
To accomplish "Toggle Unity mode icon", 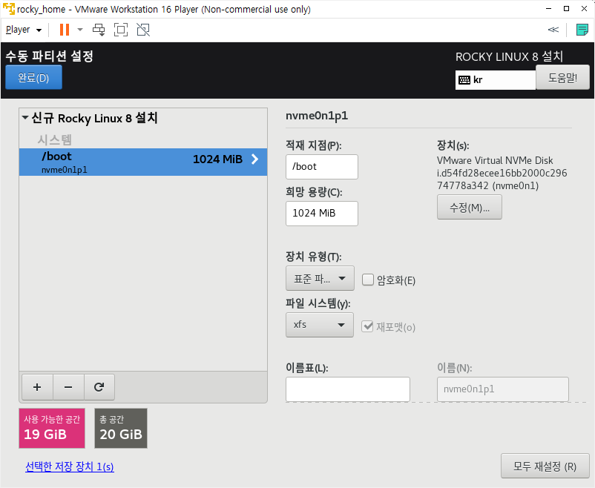I will (x=143, y=30).
